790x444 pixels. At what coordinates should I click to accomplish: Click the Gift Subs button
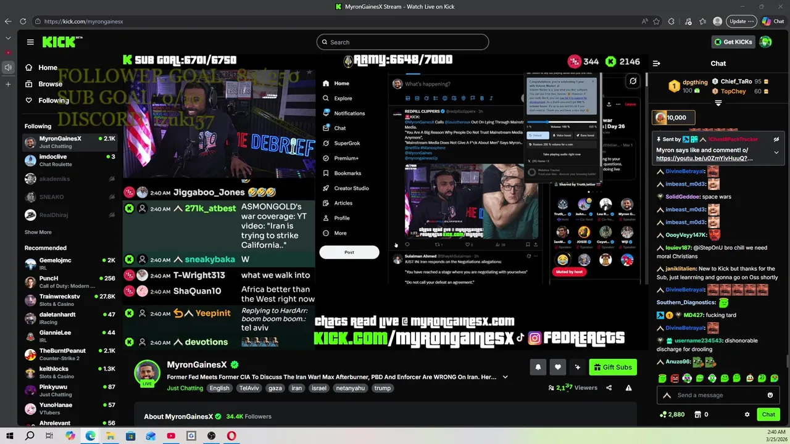coord(613,367)
